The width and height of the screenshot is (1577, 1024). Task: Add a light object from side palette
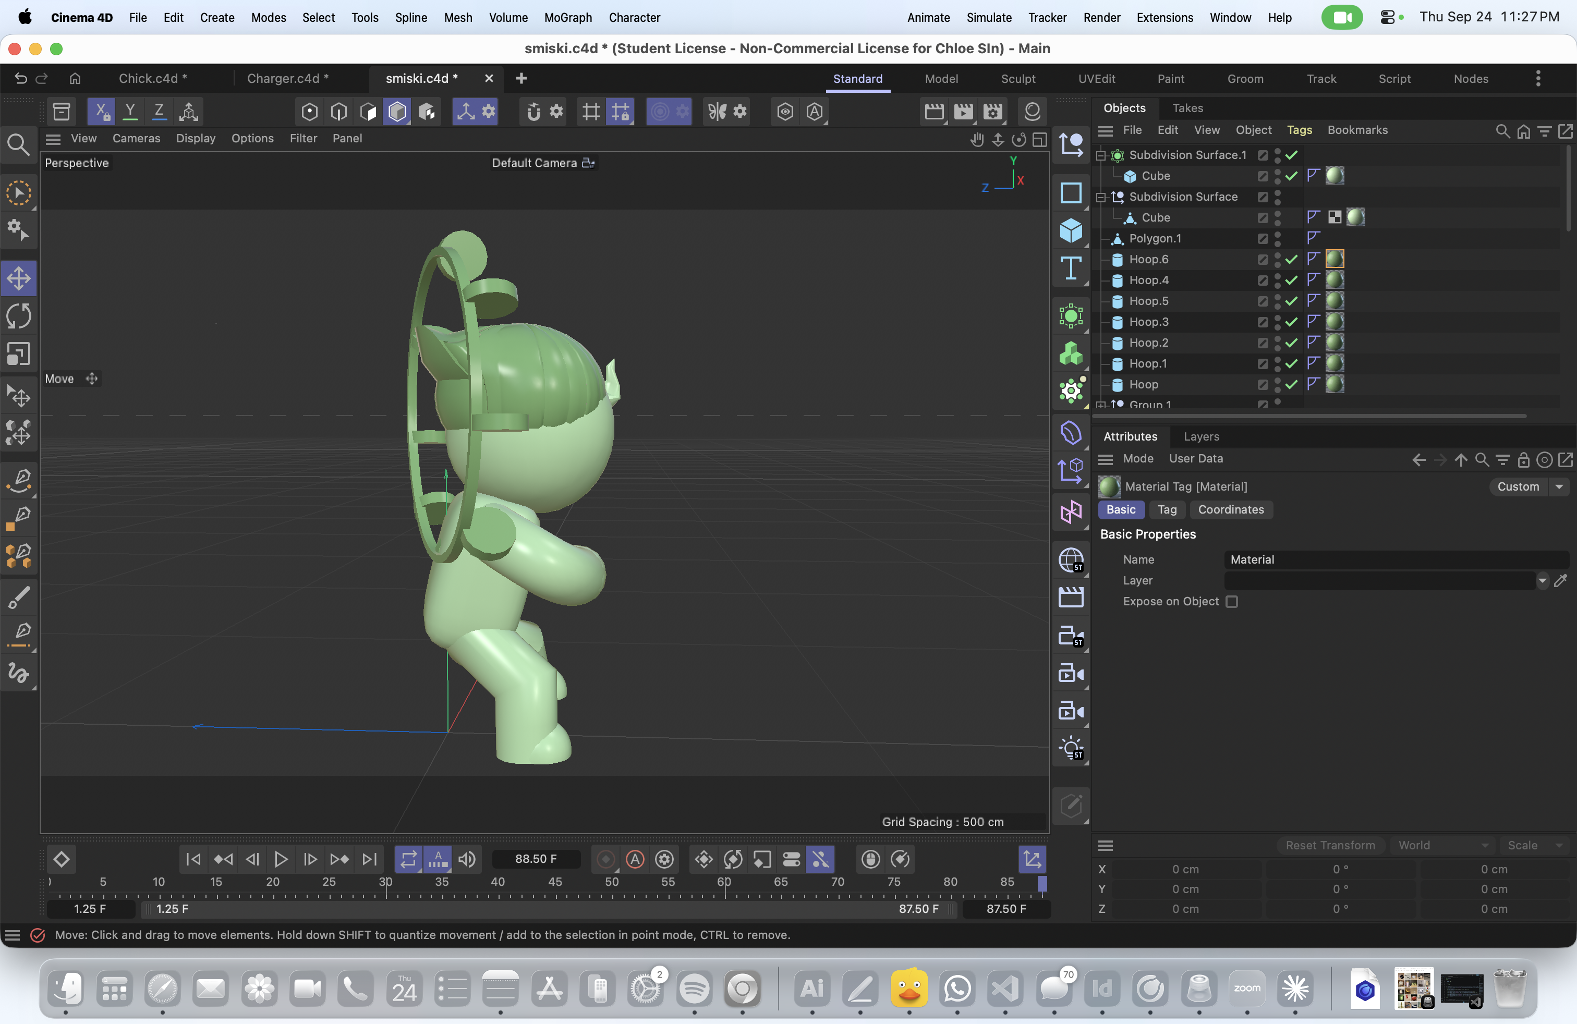coord(1071,749)
